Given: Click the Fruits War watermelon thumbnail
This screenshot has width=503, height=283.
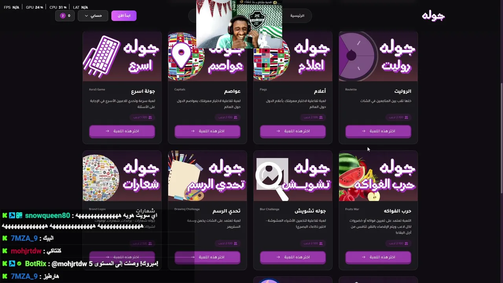Looking at the screenshot, I should point(378,177).
